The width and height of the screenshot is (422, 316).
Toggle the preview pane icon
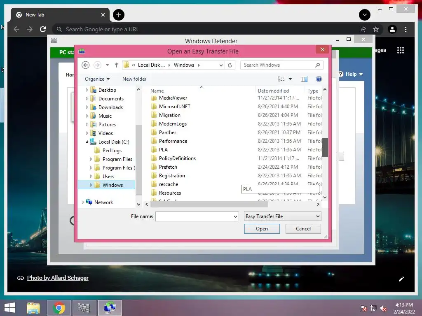(304, 79)
